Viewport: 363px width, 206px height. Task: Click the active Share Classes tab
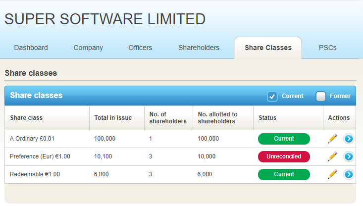268,48
